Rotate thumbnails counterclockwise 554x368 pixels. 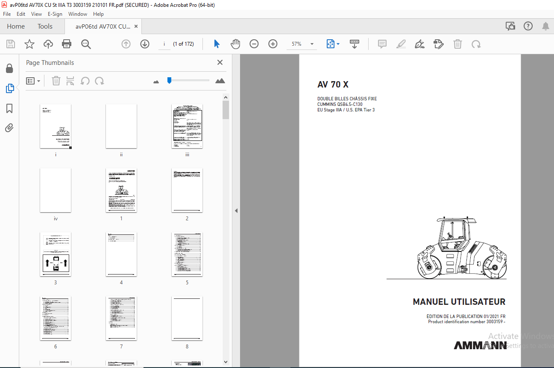[x=85, y=81]
